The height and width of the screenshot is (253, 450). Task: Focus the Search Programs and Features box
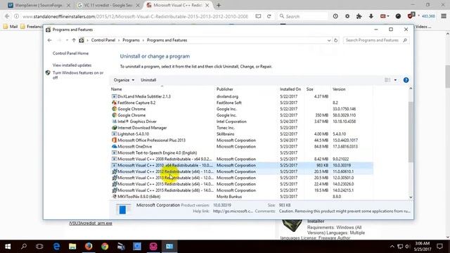pyautogui.click(x=376, y=40)
